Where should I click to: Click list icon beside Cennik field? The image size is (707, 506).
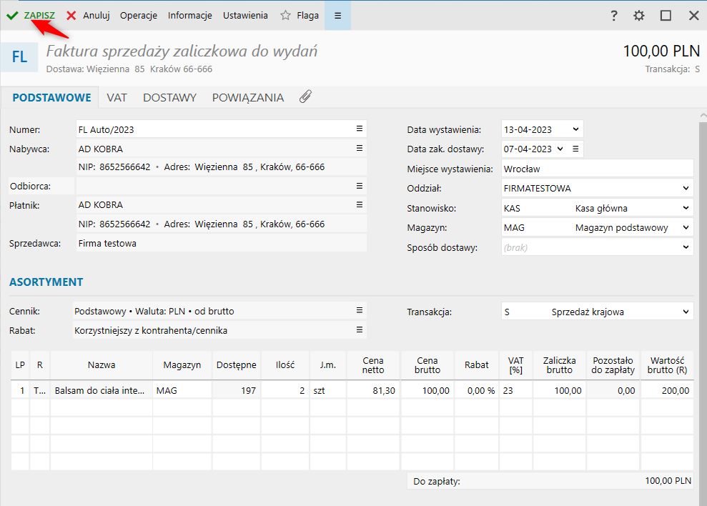click(x=360, y=311)
